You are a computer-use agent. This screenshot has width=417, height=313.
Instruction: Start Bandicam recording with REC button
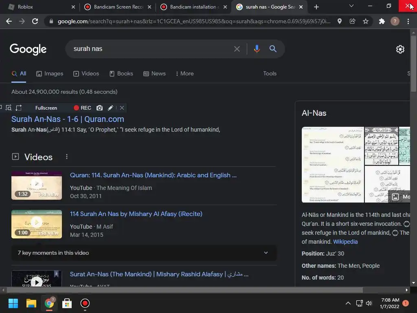click(x=82, y=108)
